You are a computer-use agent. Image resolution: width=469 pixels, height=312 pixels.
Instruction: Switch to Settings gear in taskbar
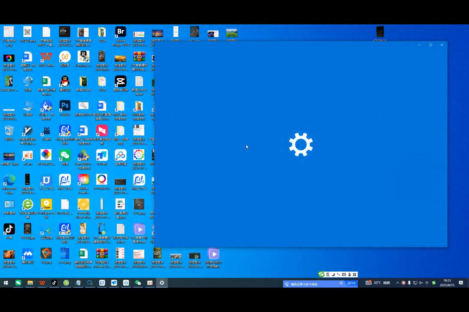coord(162,283)
